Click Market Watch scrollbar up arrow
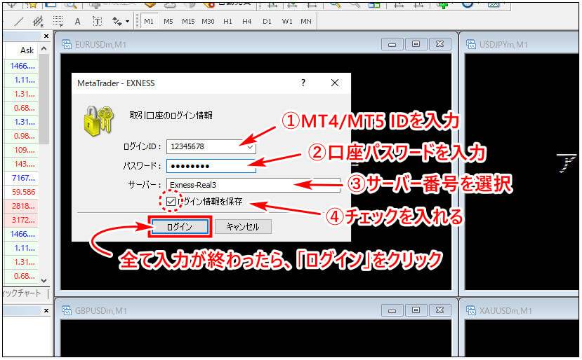The height and width of the screenshot is (360, 582). [44, 48]
